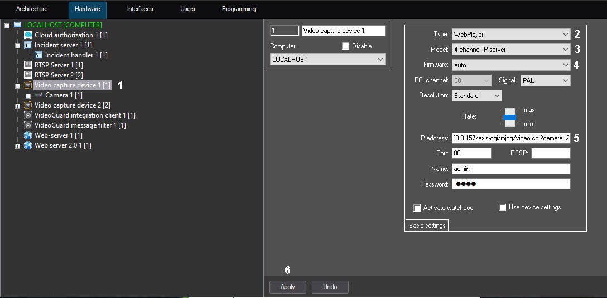The width and height of the screenshot is (607, 298).
Task: Open the disabled PCI channel dropdown
Action: point(471,80)
